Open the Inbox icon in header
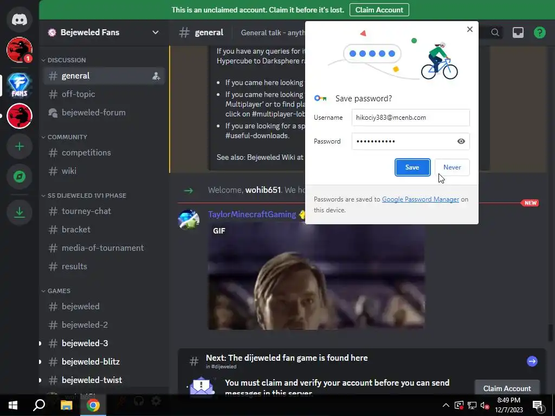Image resolution: width=555 pixels, height=416 pixels. [518, 32]
